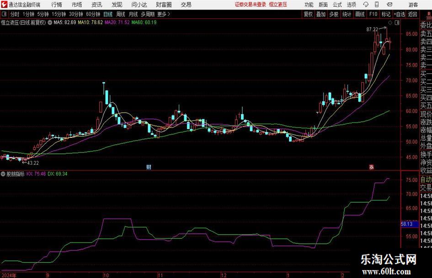Click the 自动 label in right panel
The image size is (432, 278).
pyautogui.click(x=426, y=179)
